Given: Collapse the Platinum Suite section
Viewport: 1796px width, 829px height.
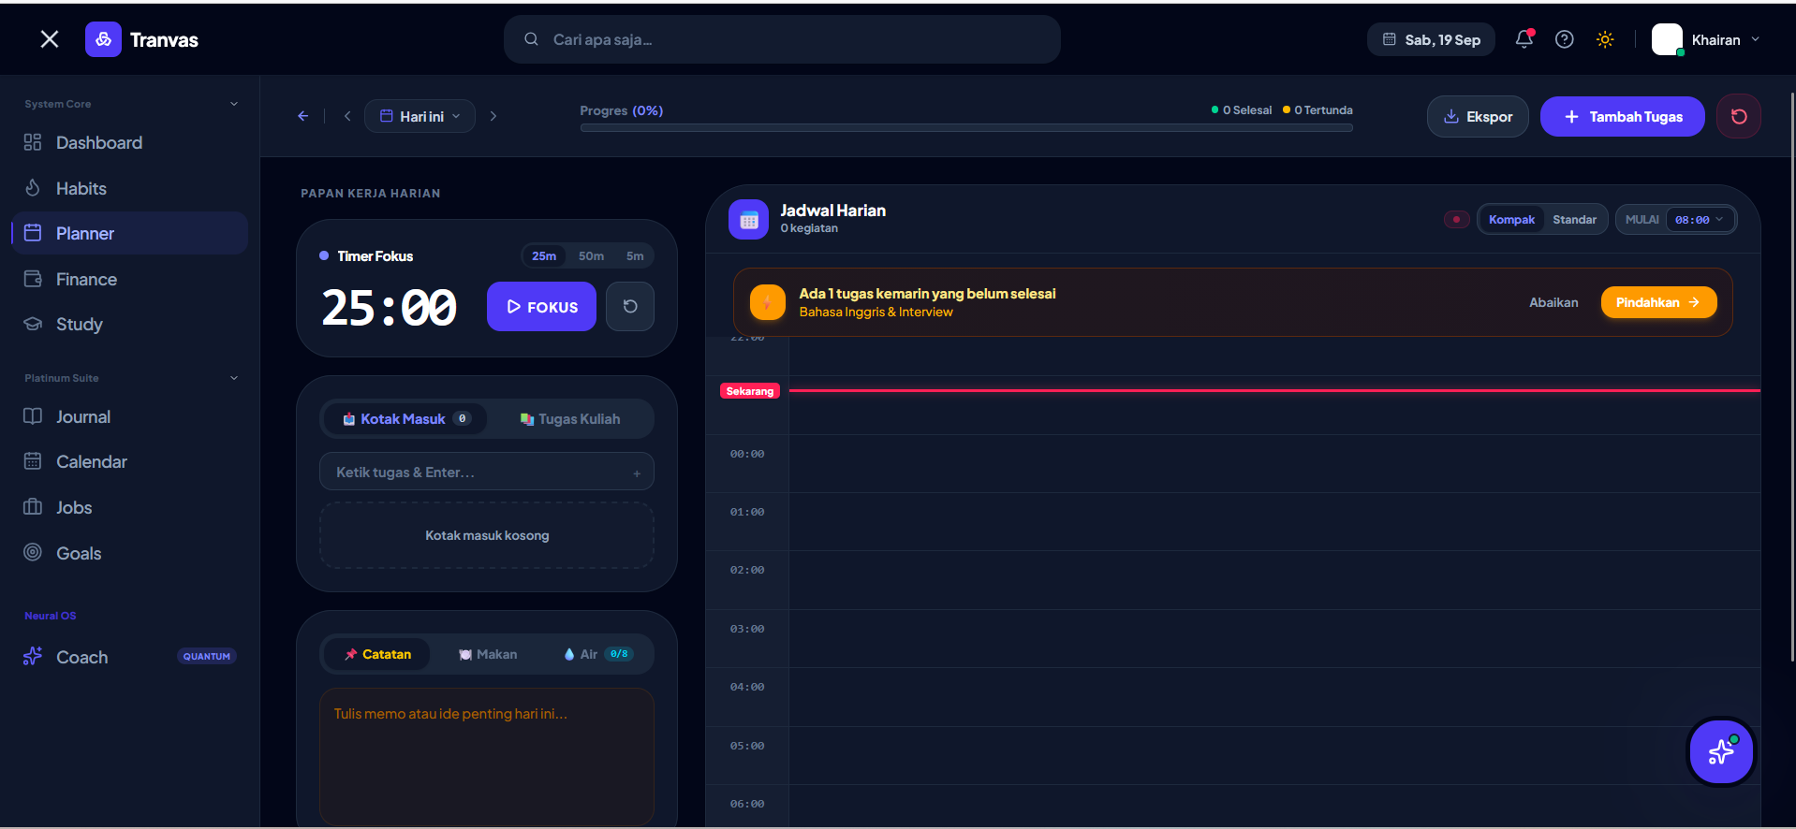Looking at the screenshot, I should 234,378.
